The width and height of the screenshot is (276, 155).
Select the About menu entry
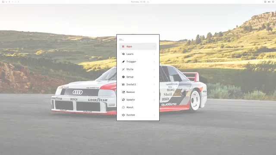[x=138, y=107]
